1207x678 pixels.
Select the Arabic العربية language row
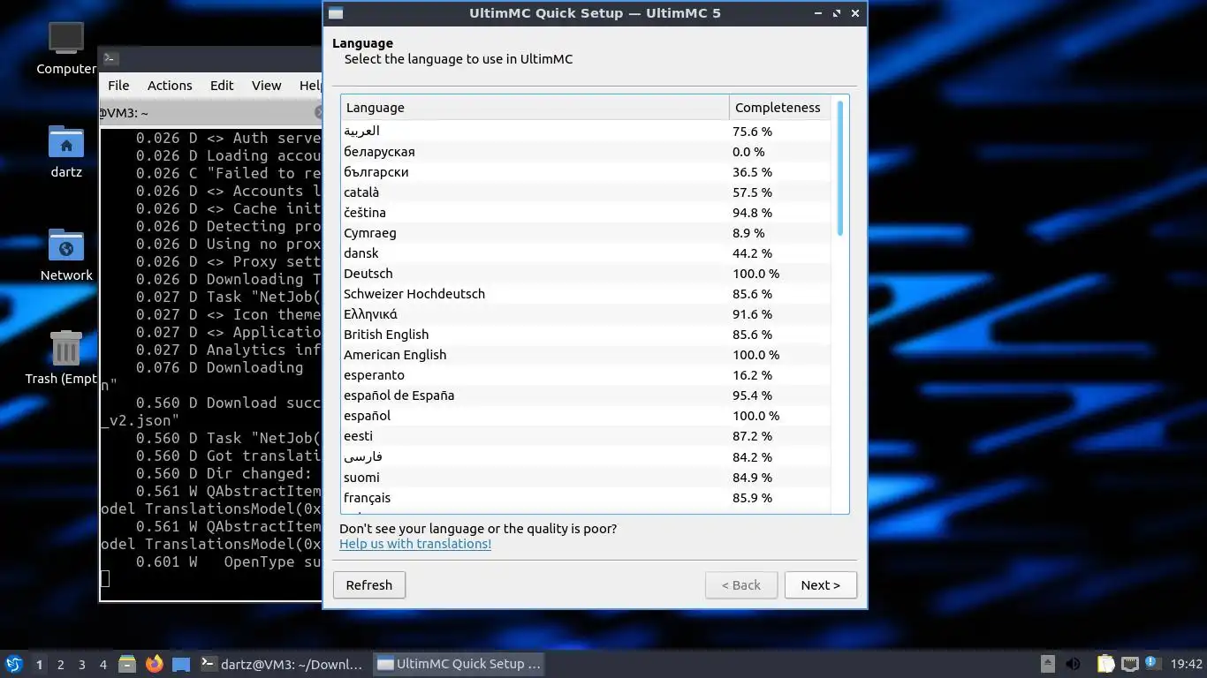585,131
